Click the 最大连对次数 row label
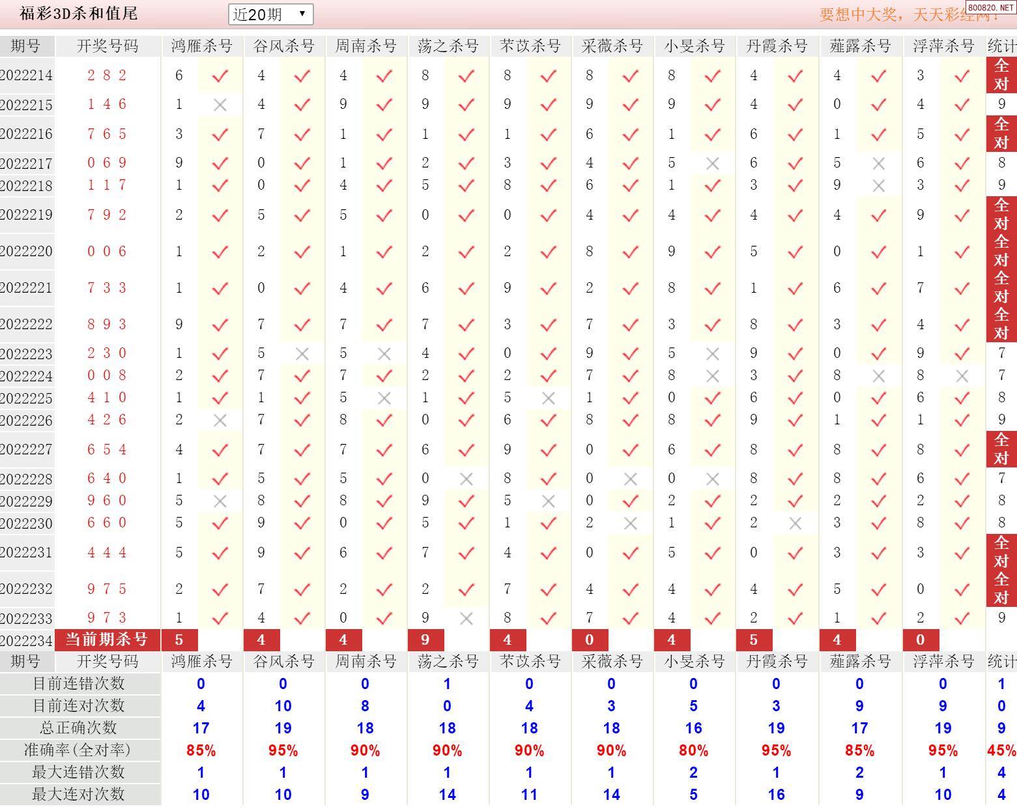The image size is (1017, 809). point(79,795)
